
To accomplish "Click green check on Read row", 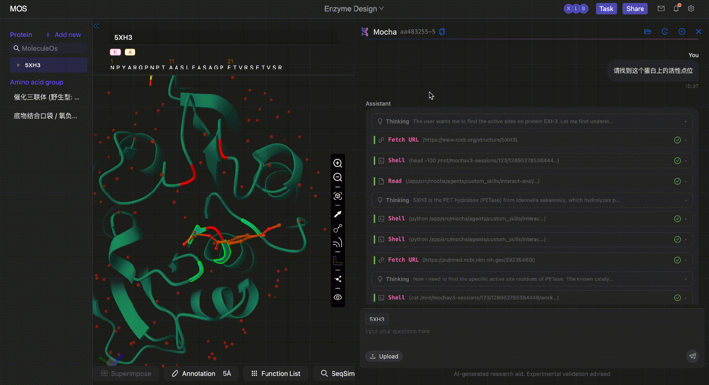I will coord(677,181).
